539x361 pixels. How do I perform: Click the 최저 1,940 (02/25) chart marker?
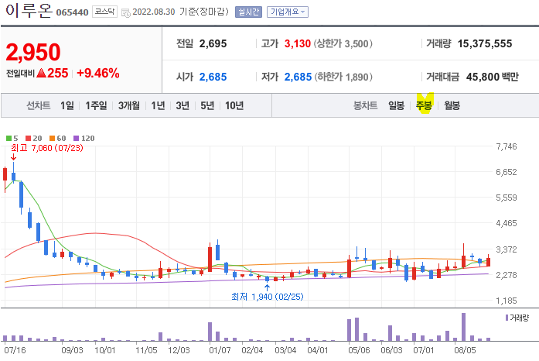tap(267, 297)
